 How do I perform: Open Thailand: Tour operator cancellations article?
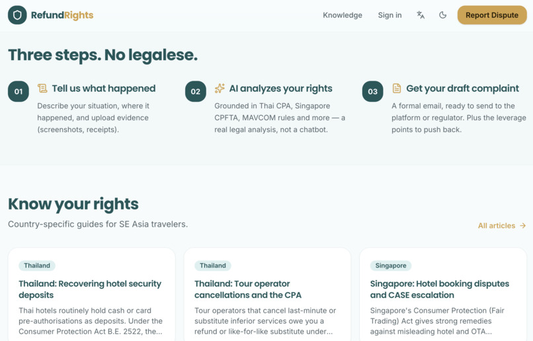(x=248, y=289)
